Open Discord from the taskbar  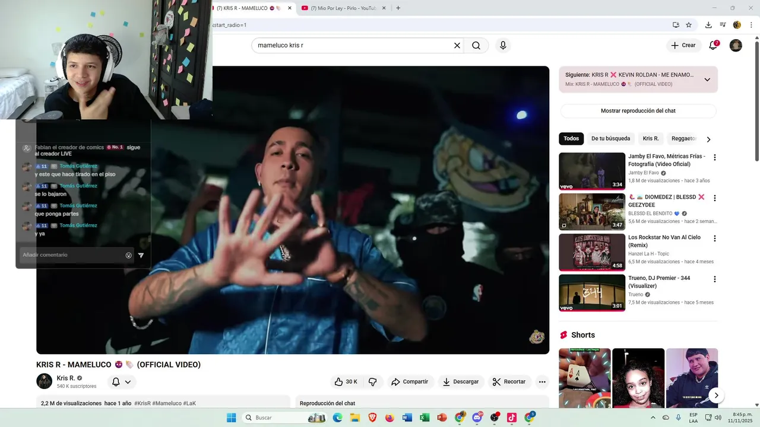(x=477, y=418)
